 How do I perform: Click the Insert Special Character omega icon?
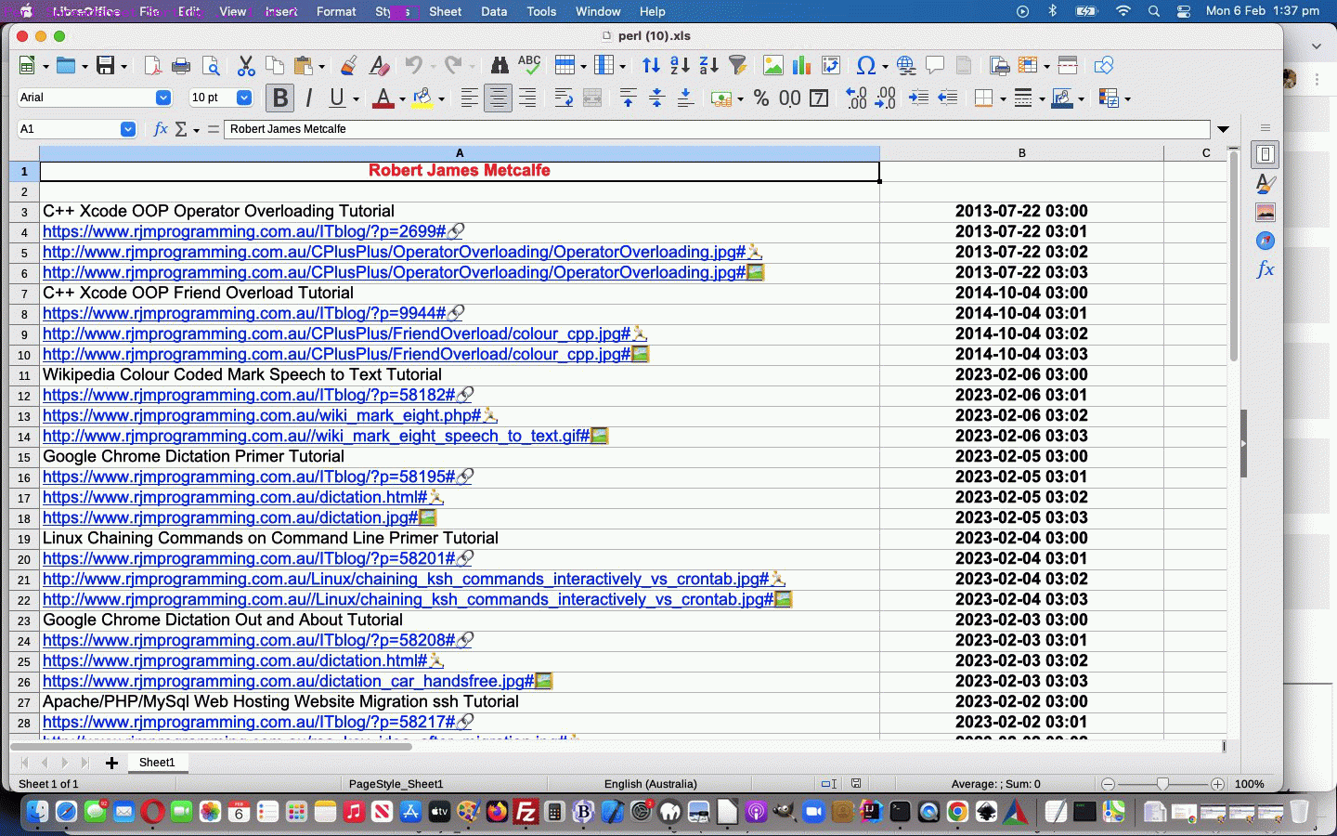point(867,65)
